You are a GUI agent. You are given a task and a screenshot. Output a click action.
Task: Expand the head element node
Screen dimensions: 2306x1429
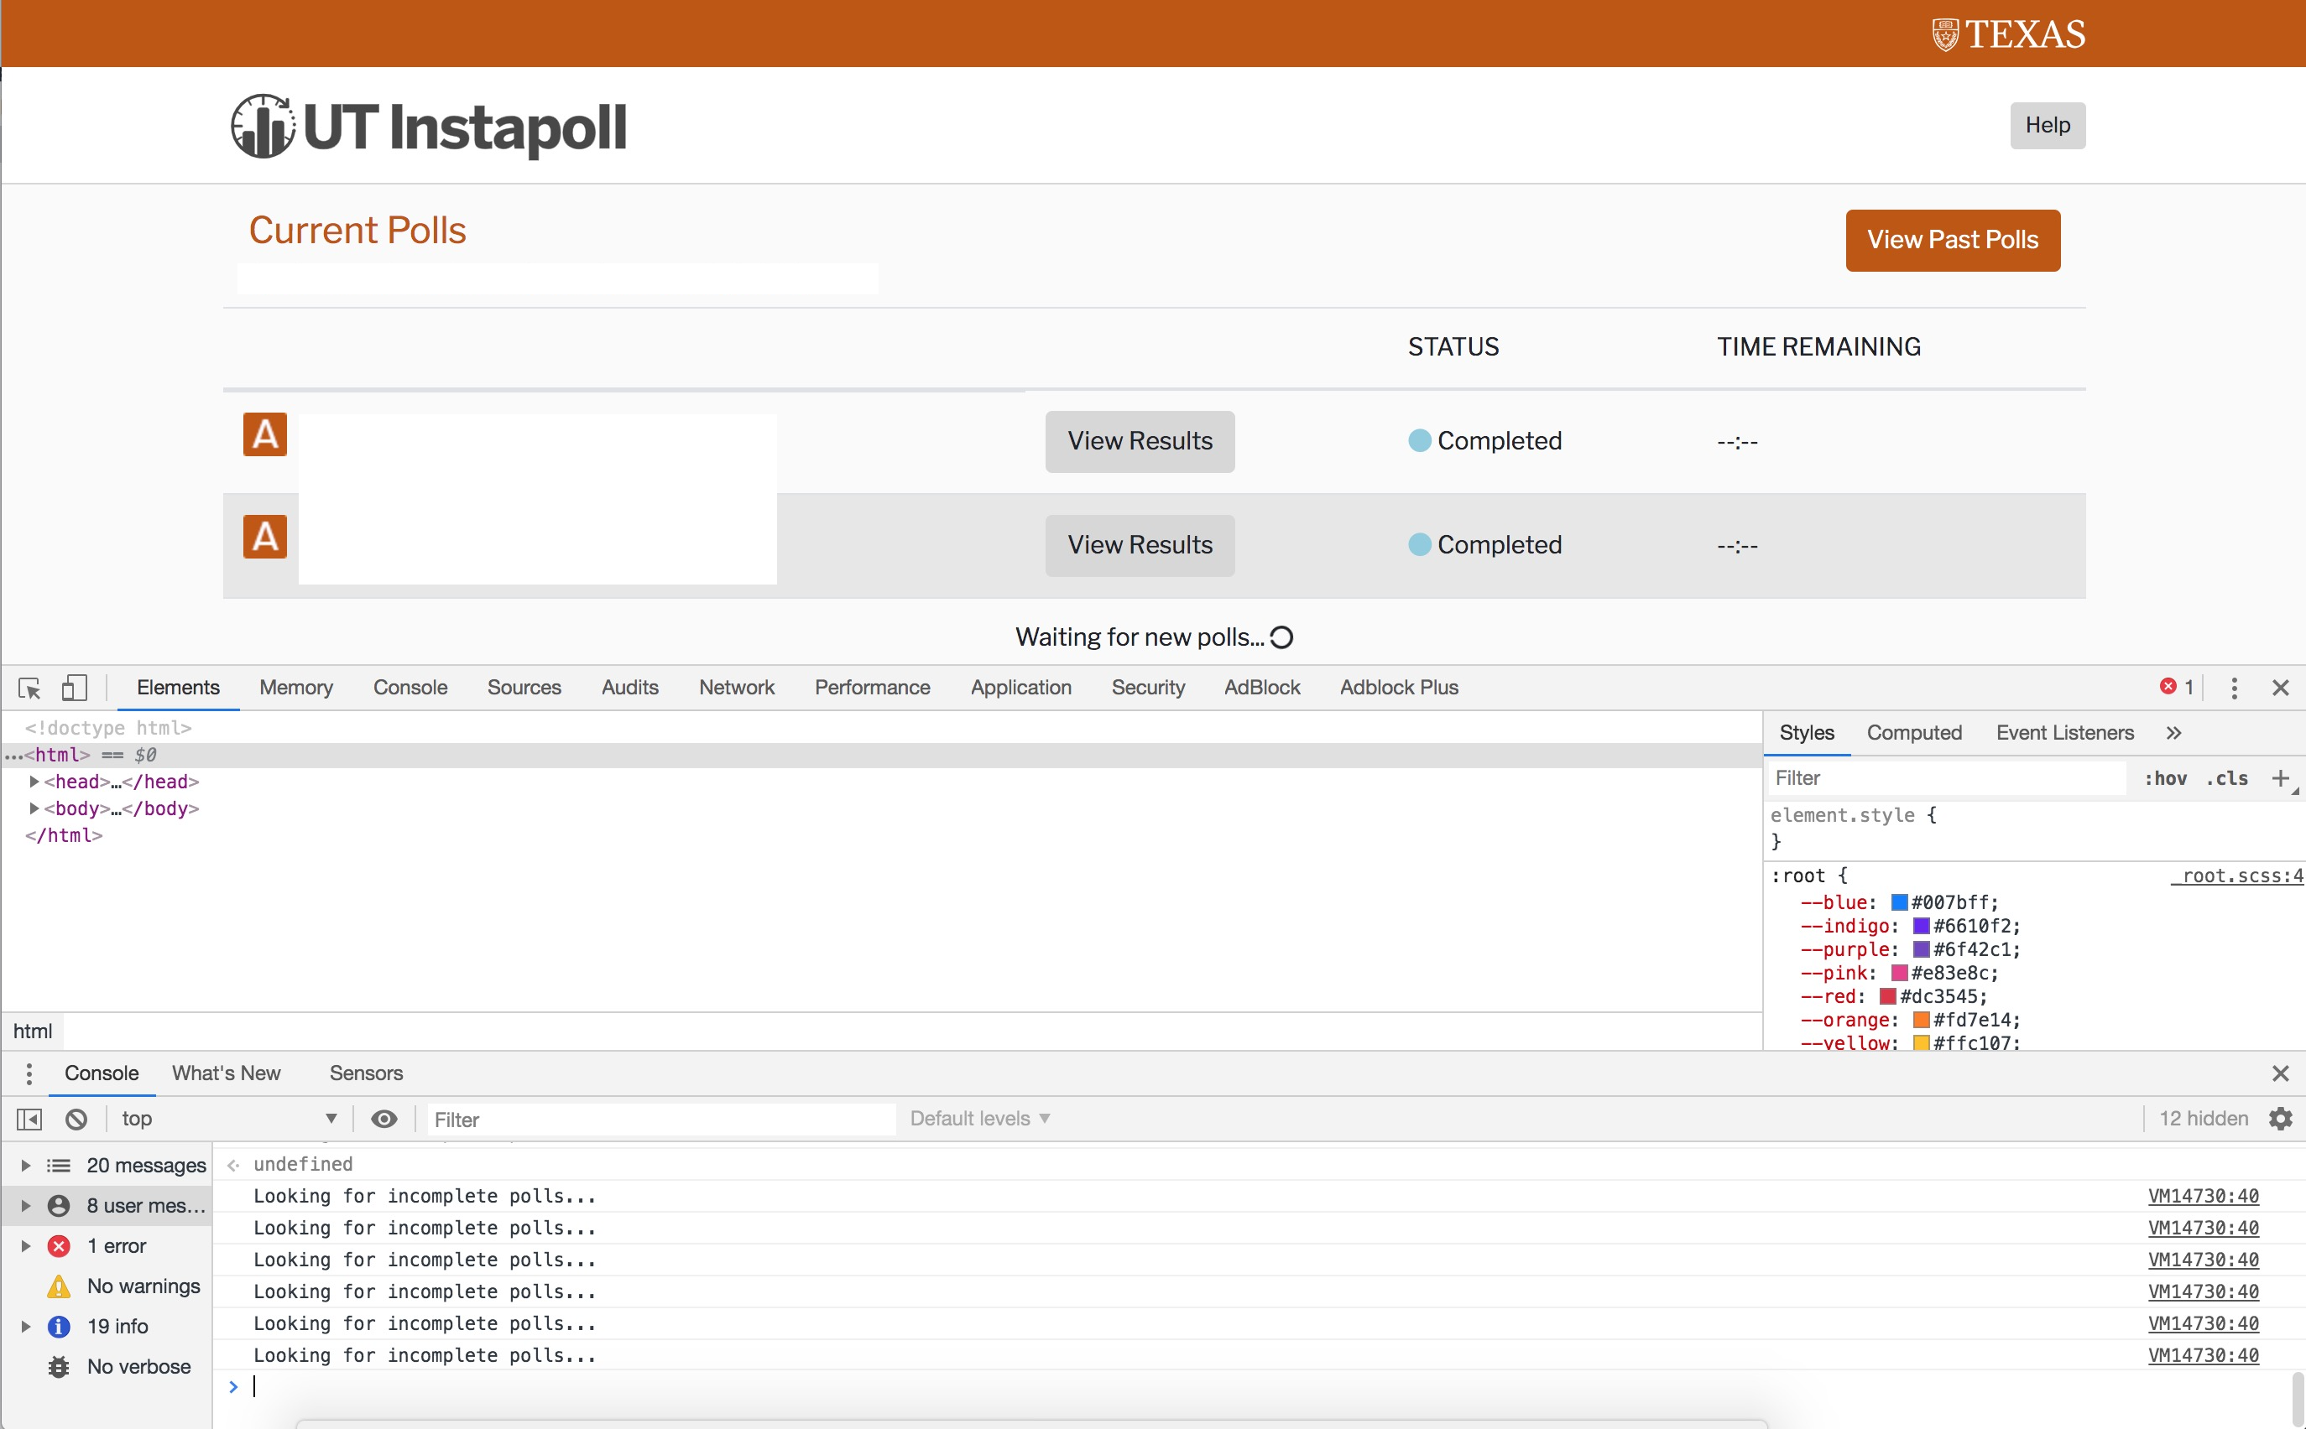(34, 782)
